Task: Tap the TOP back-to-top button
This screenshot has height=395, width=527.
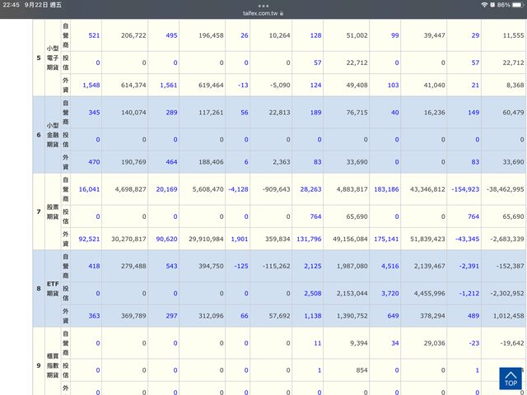Action: tap(510, 378)
